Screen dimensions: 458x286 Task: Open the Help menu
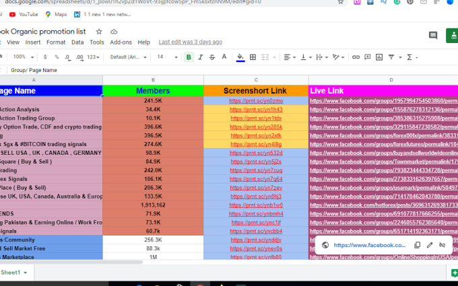[143, 42]
